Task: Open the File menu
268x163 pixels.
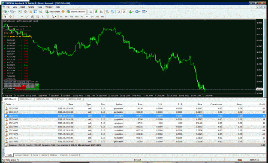Action: [x=8, y=7]
